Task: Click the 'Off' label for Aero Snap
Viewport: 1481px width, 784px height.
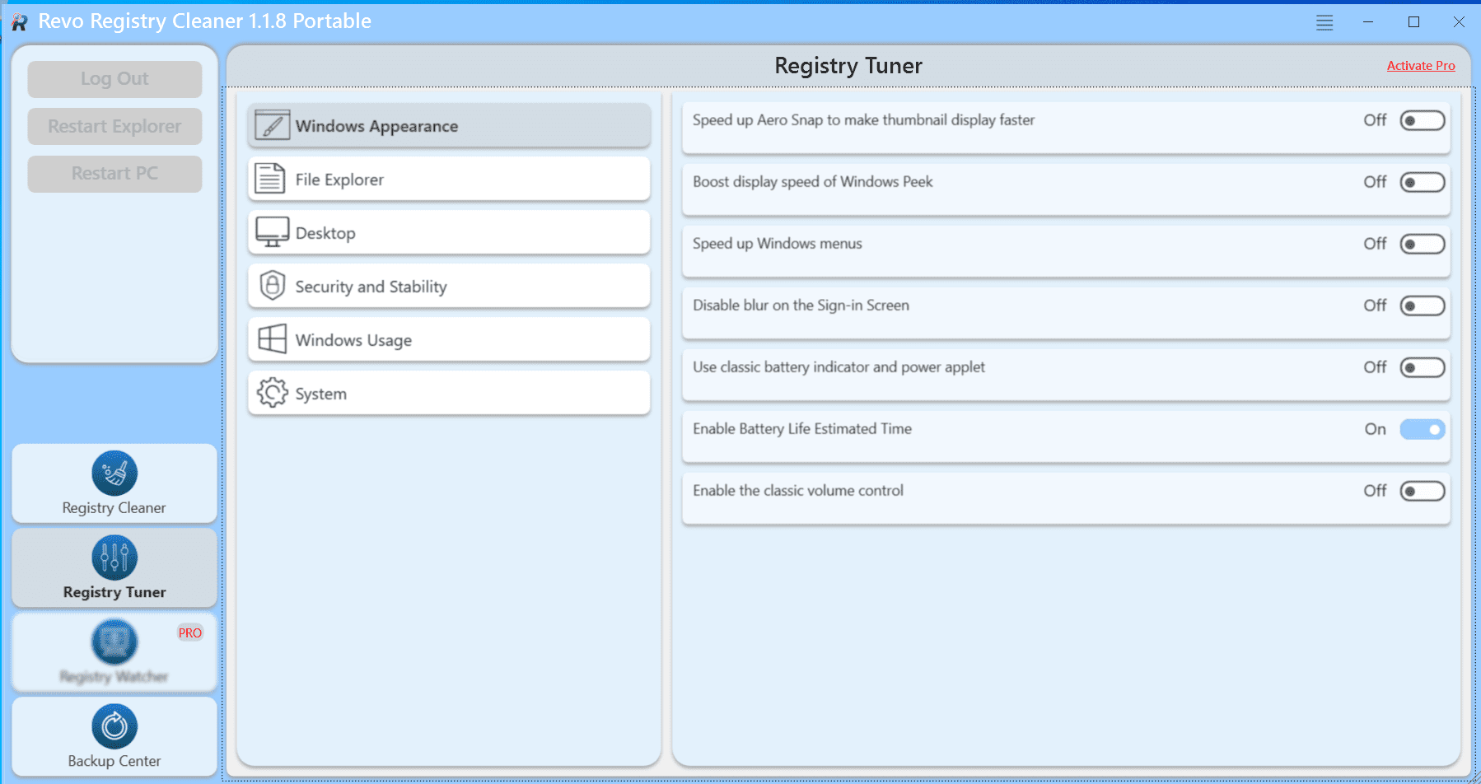Action: [1375, 120]
